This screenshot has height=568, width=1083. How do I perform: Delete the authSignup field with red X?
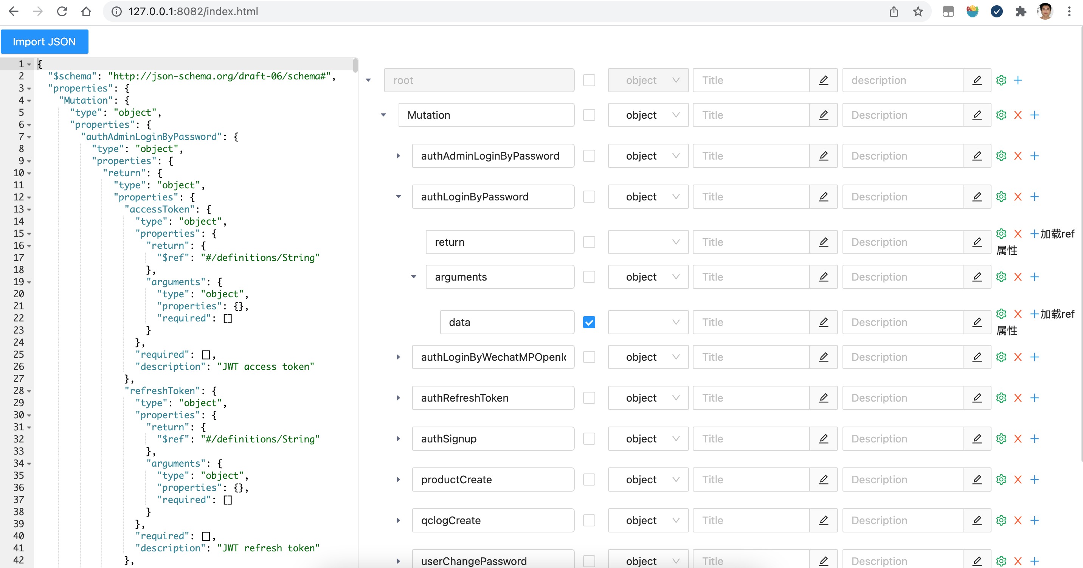coord(1018,439)
